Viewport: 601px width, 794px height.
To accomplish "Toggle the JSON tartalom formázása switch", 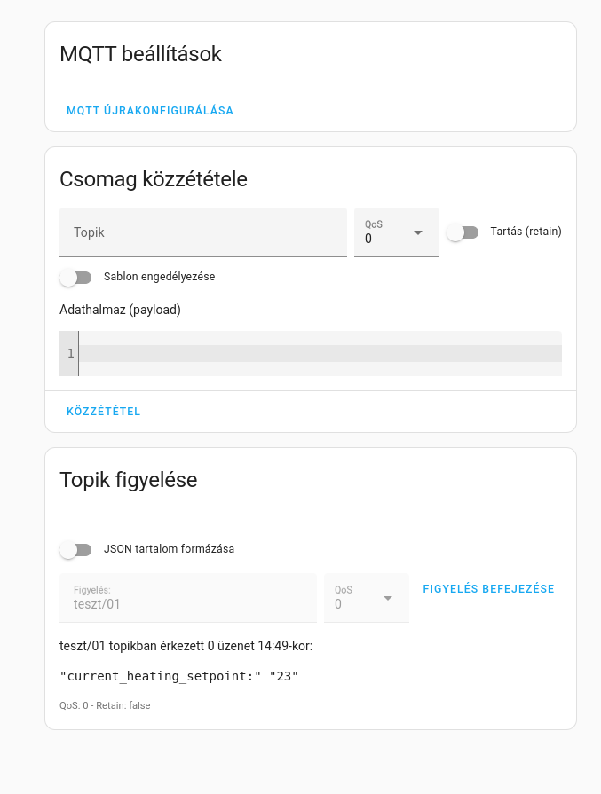I will tap(75, 549).
